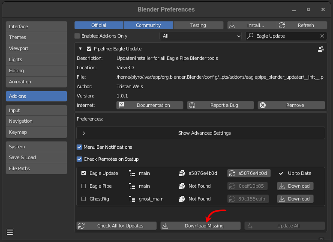Expand the panel arrow at bottom right

pyautogui.click(x=321, y=239)
